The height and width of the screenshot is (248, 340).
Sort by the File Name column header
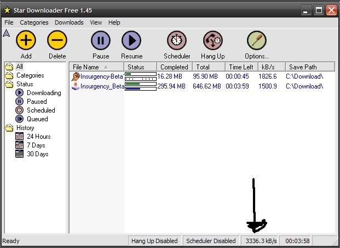(97, 67)
